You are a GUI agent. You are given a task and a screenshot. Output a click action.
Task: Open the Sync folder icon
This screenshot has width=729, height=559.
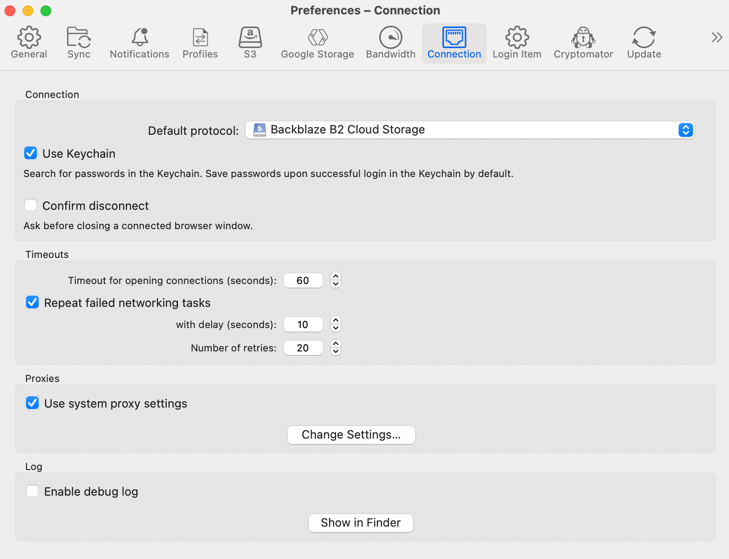tap(79, 37)
